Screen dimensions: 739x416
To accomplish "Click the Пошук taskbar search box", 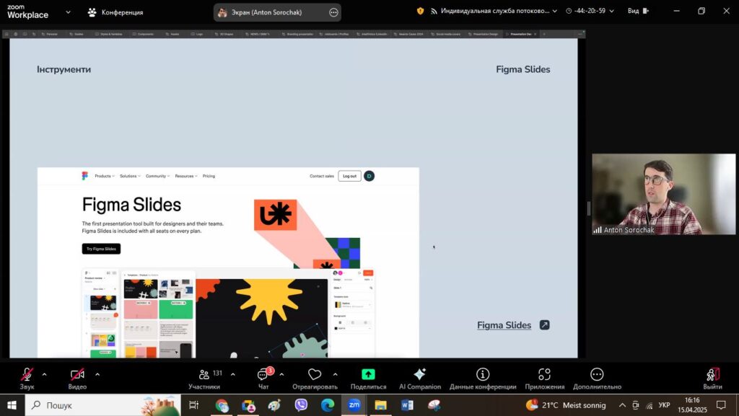I will [x=102, y=405].
